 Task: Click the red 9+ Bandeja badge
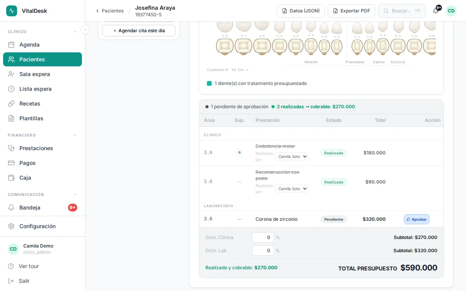tap(73, 208)
